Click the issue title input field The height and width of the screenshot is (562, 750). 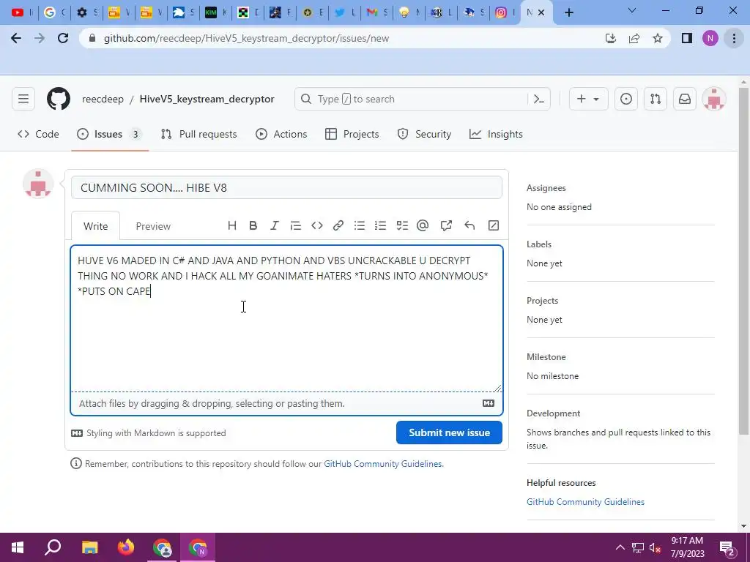(x=286, y=187)
